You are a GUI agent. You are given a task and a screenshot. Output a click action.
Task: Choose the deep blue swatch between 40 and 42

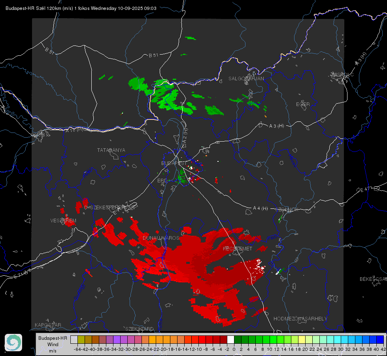coord(380,339)
